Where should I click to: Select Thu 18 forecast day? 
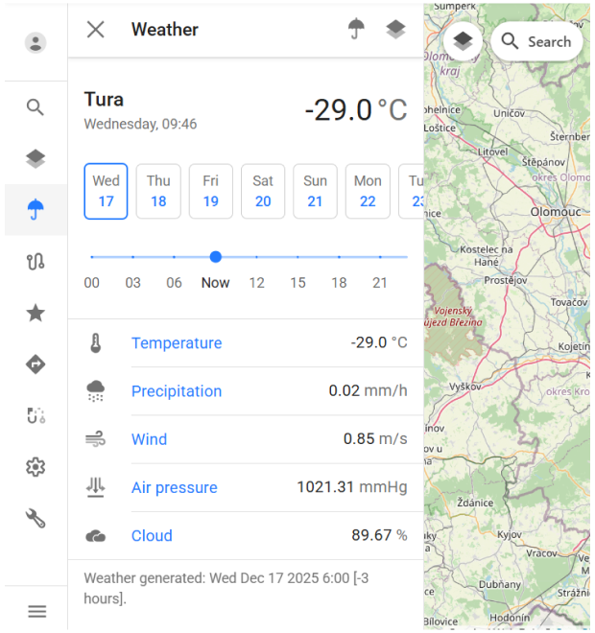tap(158, 191)
